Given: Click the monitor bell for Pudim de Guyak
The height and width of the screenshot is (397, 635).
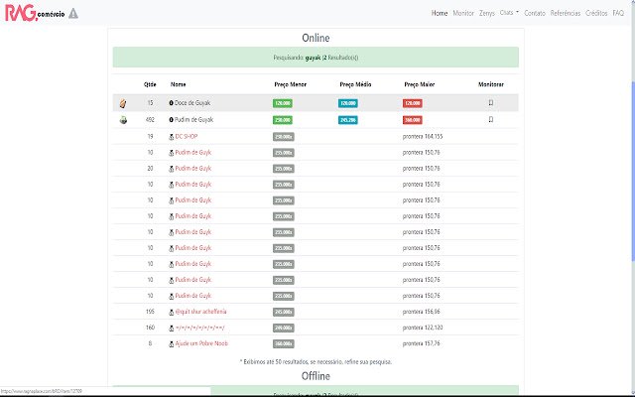Looking at the screenshot, I should click(491, 119).
